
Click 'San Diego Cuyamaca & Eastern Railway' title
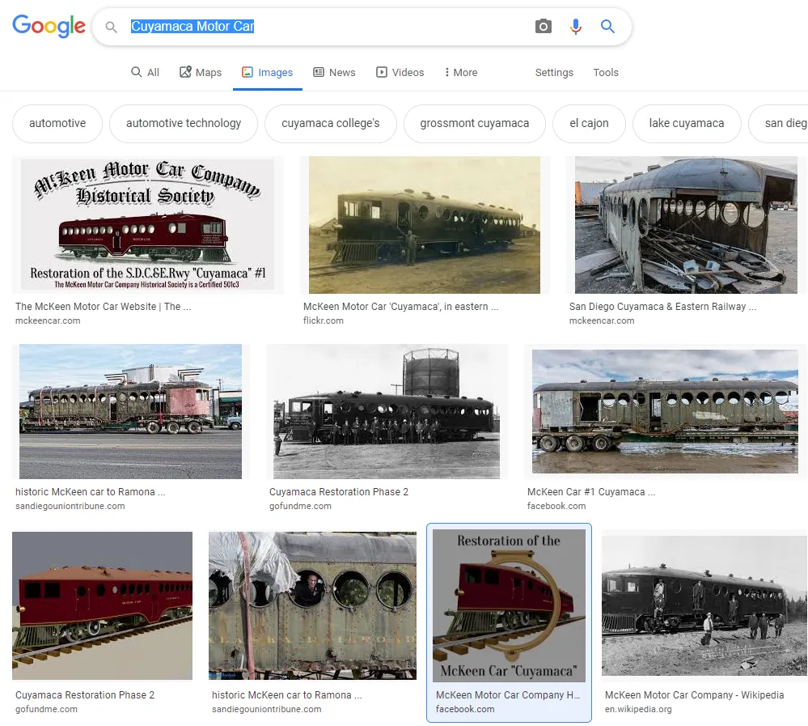[x=662, y=306]
